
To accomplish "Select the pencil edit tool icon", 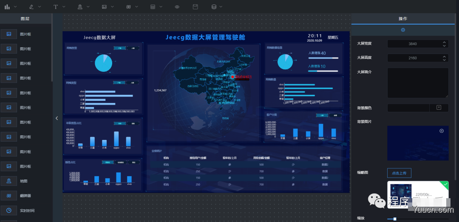I will point(31,6).
